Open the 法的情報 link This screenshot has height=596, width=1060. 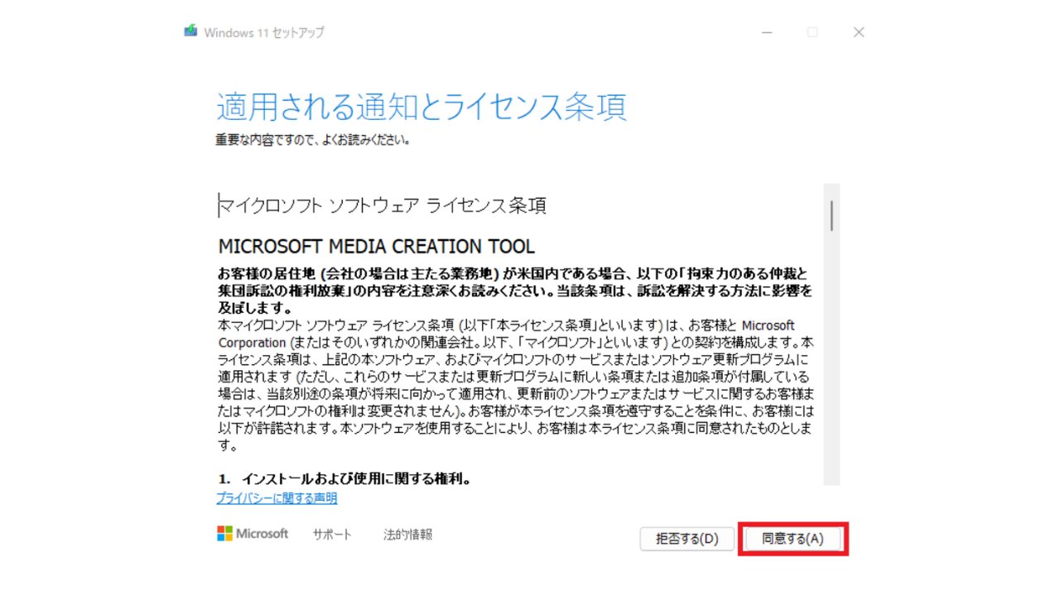coord(407,535)
